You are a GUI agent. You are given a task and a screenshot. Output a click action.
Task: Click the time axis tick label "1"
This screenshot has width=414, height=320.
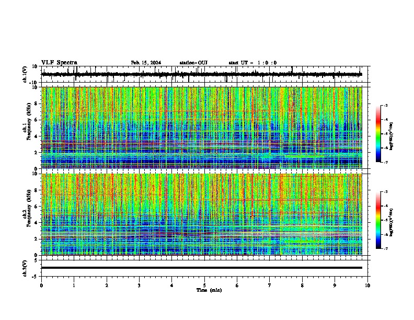(x=74, y=285)
